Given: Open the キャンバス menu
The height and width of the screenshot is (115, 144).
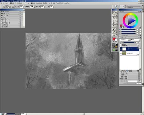Looking at the screenshot, I should click(19, 3).
